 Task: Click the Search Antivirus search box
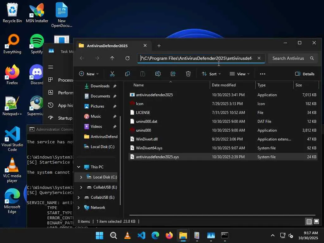pyautogui.click(x=288, y=58)
